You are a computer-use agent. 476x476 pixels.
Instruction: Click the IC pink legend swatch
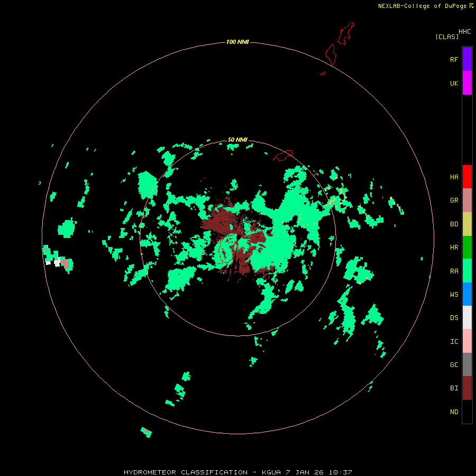467,341
